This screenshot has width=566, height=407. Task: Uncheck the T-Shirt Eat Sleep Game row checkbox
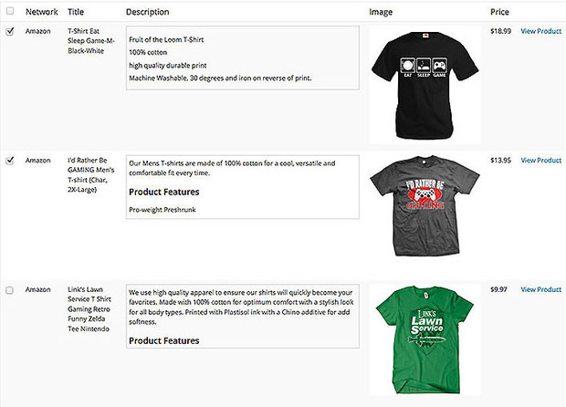(10, 31)
